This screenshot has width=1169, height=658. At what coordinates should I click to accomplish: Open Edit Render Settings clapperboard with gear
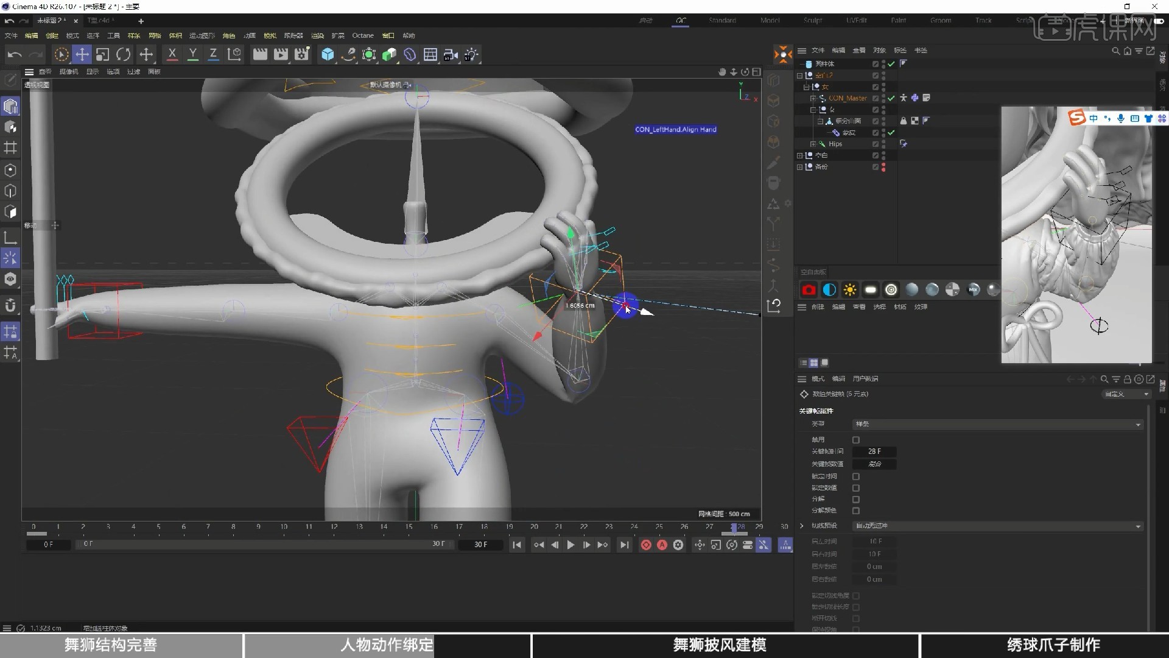tap(301, 54)
